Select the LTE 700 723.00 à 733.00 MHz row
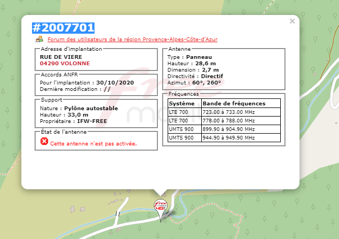 pos(224,112)
